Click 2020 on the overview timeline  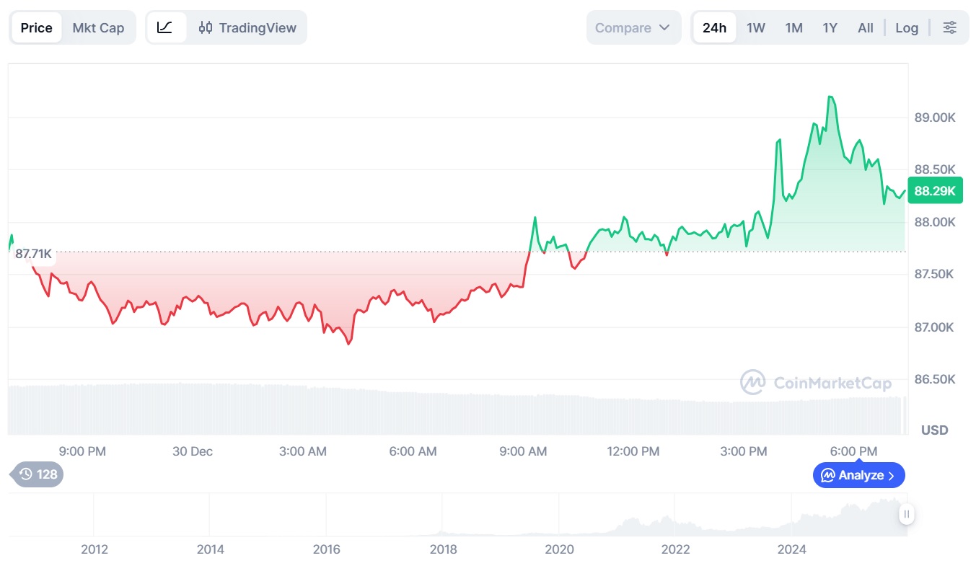click(x=559, y=549)
